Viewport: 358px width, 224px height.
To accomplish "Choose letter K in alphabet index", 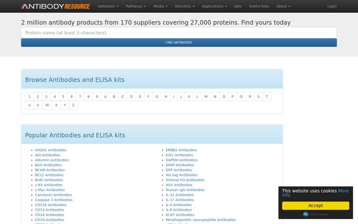I will (x=189, y=97).
